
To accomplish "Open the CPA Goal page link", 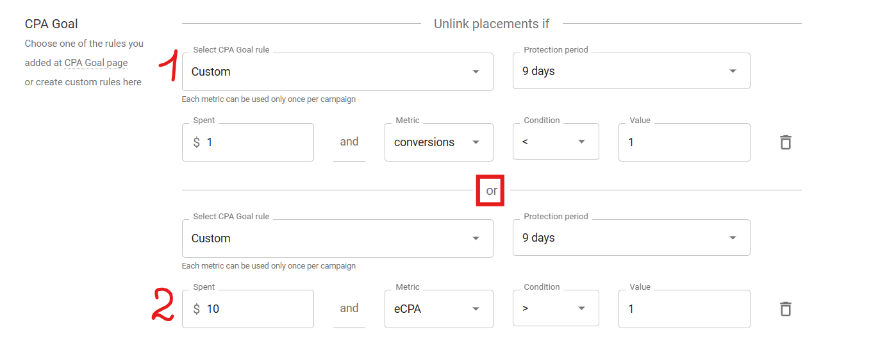I will 96,63.
